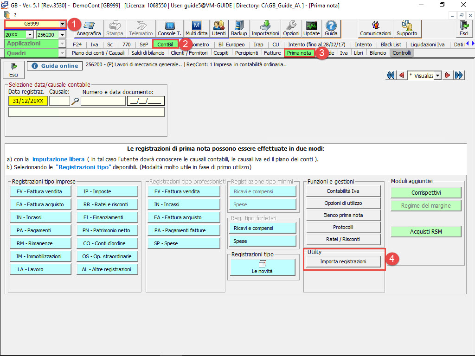Open Importazioni from the toolbar
Image resolution: width=475 pixels, height=356 pixels.
[265, 28]
